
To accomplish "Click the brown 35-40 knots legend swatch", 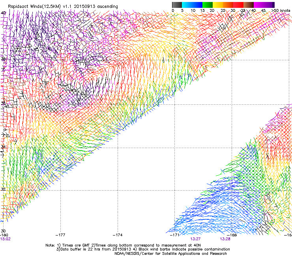I will click(249, 5).
